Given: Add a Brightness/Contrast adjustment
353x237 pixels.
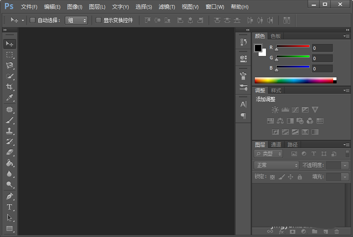Looking at the screenshot, I should (275, 109).
